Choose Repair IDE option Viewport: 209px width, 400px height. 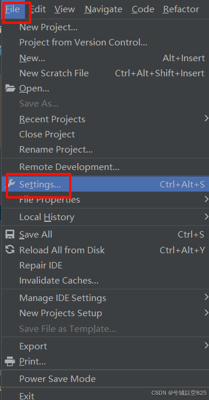(x=105, y=266)
